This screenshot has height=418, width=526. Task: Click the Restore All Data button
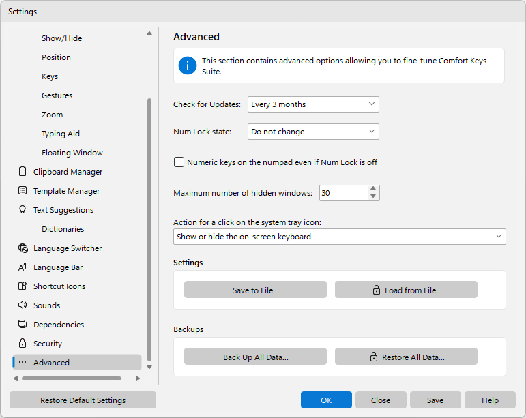[406, 357]
